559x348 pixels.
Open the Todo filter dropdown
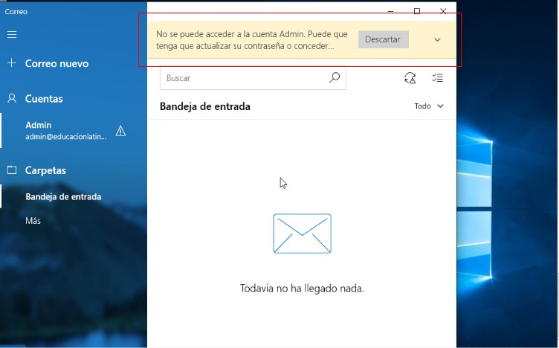pyautogui.click(x=429, y=106)
